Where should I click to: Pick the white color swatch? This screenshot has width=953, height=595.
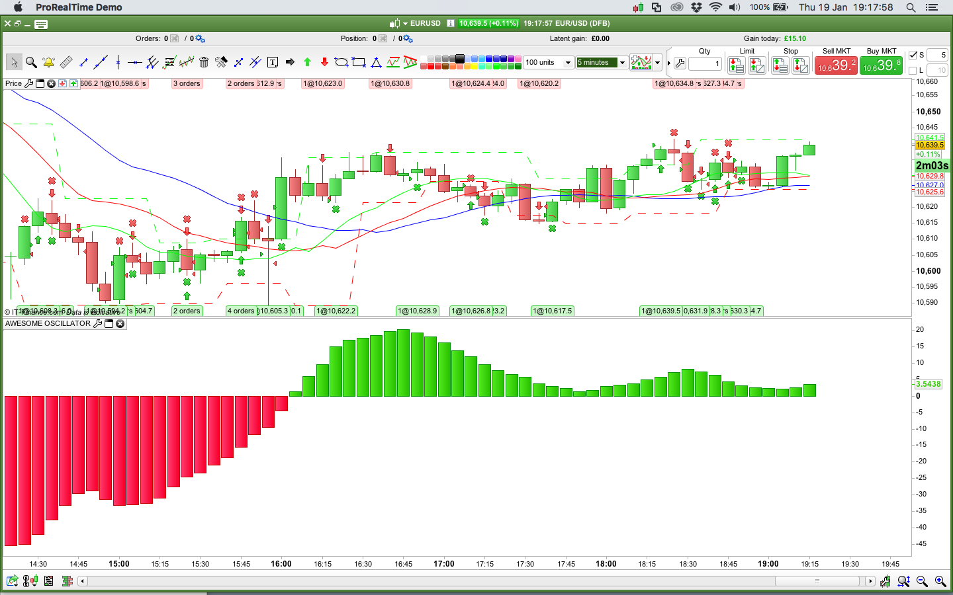tap(423, 59)
